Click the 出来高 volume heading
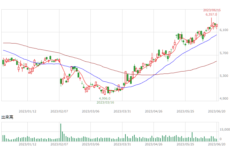 pyautogui.click(x=7, y=117)
